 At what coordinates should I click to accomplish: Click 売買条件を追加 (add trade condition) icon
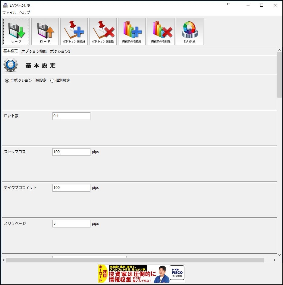[x=132, y=31]
